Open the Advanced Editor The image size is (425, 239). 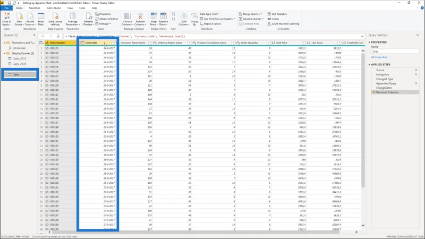click(x=107, y=19)
